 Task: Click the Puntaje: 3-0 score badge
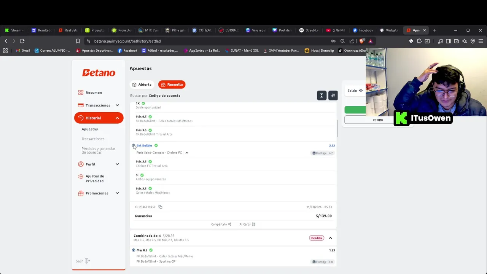323,262
